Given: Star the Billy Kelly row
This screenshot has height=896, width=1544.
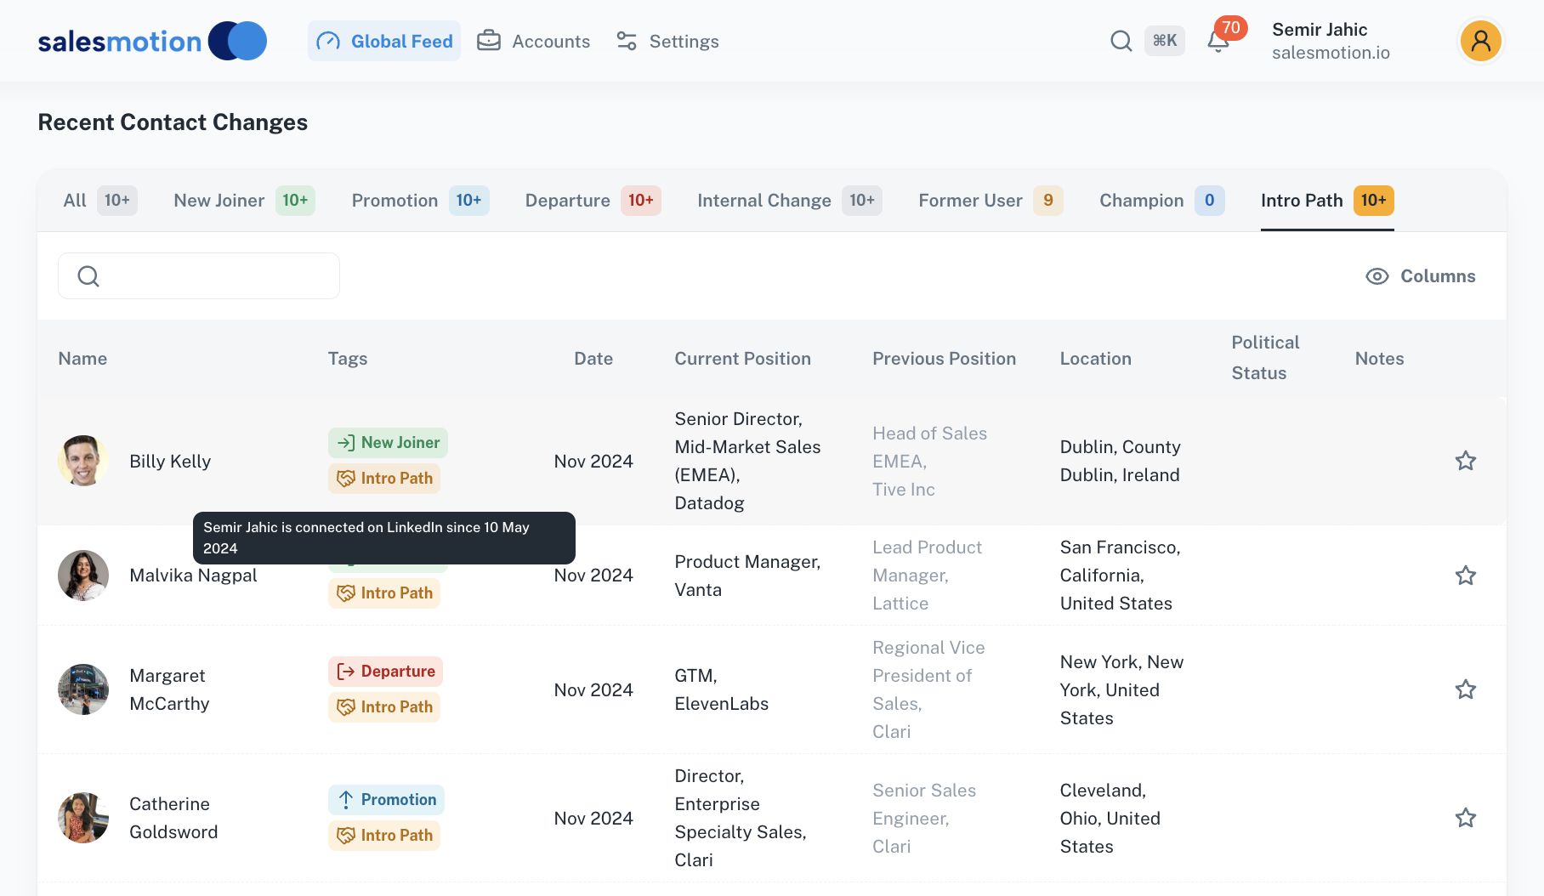Looking at the screenshot, I should (1466, 461).
